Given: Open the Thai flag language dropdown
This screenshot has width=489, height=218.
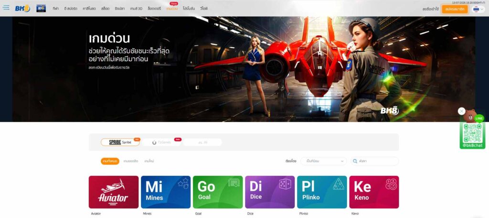Looking at the screenshot, I should pyautogui.click(x=478, y=9).
